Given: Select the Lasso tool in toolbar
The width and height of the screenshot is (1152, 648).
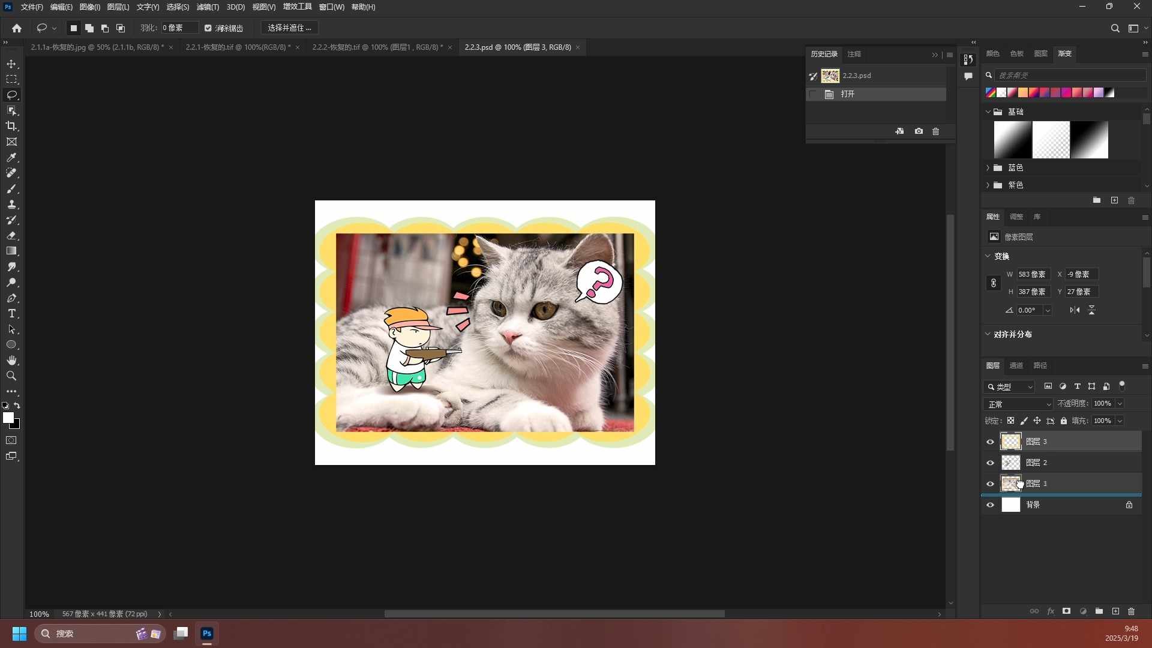Looking at the screenshot, I should click(11, 95).
